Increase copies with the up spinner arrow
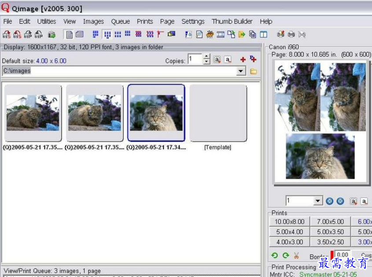 pyautogui.click(x=206, y=57)
